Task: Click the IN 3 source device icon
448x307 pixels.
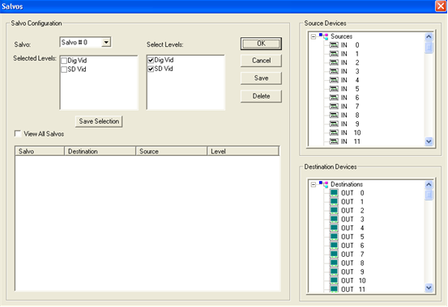Action: 334,71
